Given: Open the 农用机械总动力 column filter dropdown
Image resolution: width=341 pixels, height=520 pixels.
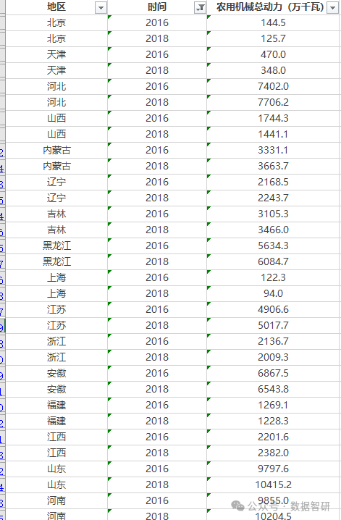Looking at the screenshot, I should pos(333,7).
